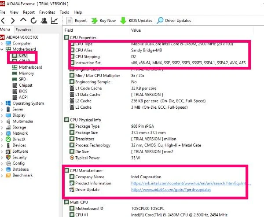Viewport: 264px width, 217px height.
Task: Select the Process Technology row
Action: point(136,145)
